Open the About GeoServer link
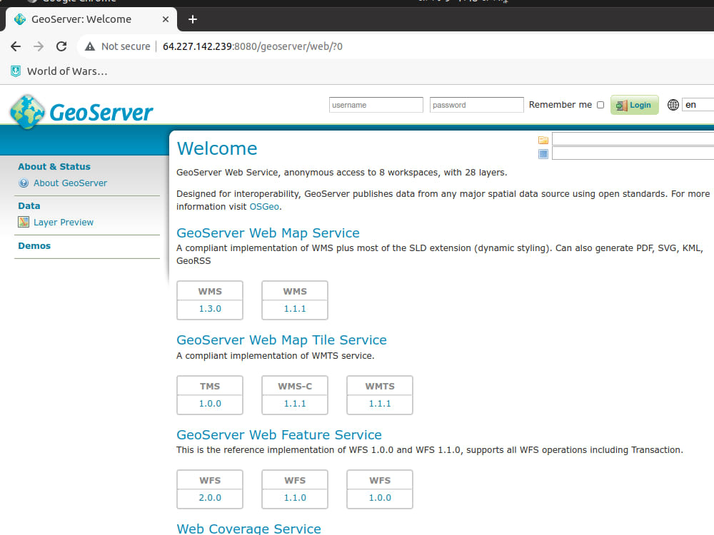Image resolution: width=714 pixels, height=535 pixels. pyautogui.click(x=70, y=183)
